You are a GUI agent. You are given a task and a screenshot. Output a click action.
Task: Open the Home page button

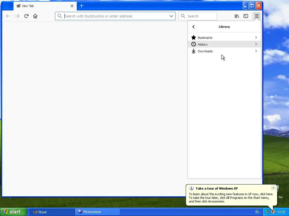click(35, 16)
